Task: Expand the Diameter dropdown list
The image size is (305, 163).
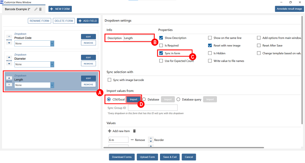Action: 52,64
